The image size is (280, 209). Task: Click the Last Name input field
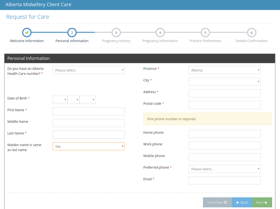coord(89,135)
